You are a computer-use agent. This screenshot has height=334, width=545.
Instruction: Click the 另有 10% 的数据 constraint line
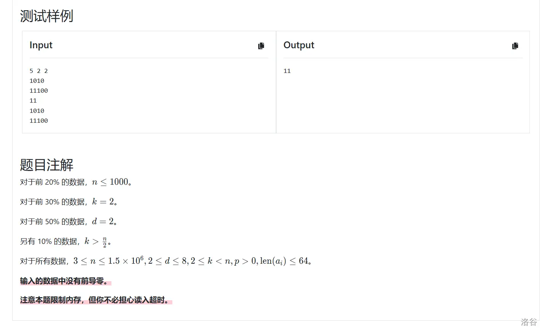tap(65, 242)
